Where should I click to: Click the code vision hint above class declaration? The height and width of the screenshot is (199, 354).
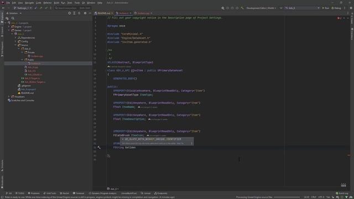tap(119, 67)
